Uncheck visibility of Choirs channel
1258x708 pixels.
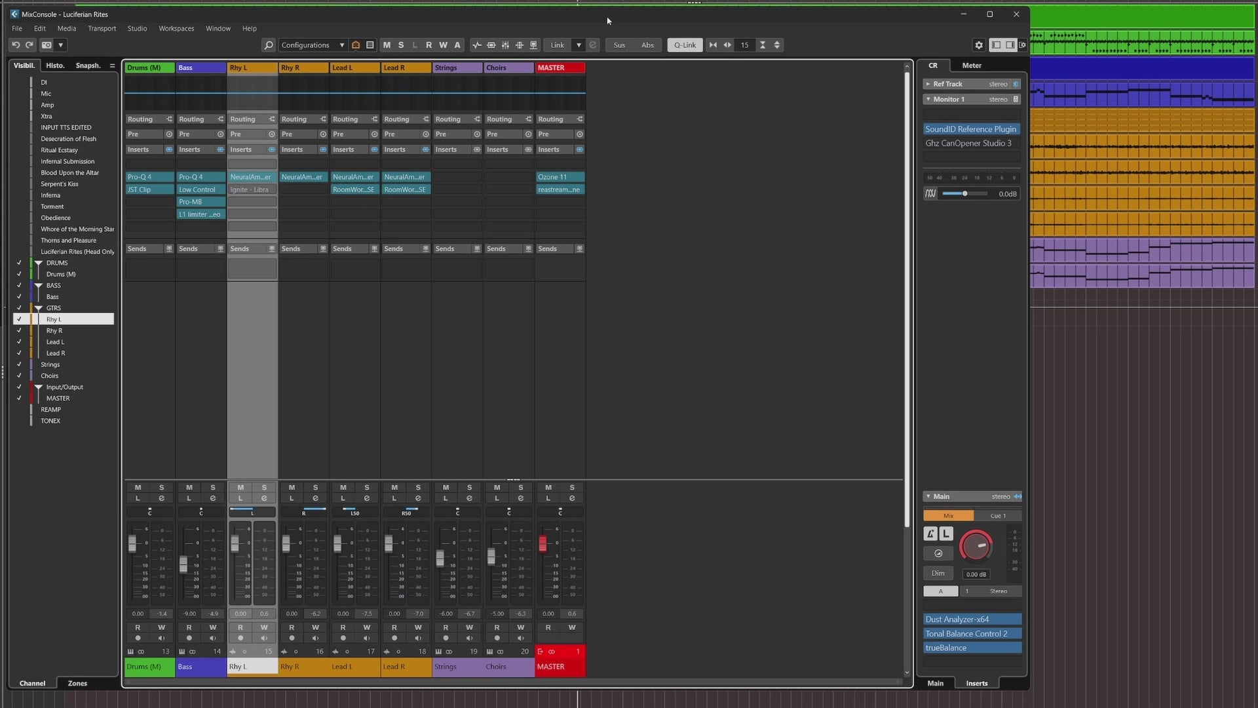[19, 376]
